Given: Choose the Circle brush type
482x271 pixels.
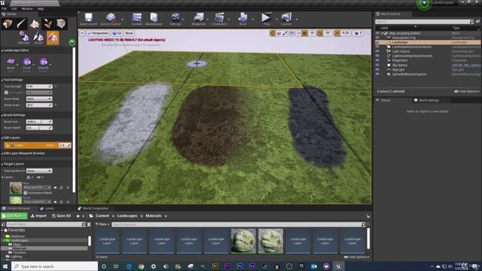Looking at the screenshot, I should point(27,64).
